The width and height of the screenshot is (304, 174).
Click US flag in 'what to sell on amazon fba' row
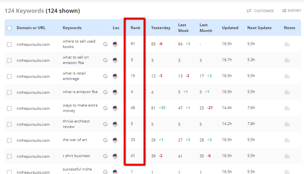115,60
